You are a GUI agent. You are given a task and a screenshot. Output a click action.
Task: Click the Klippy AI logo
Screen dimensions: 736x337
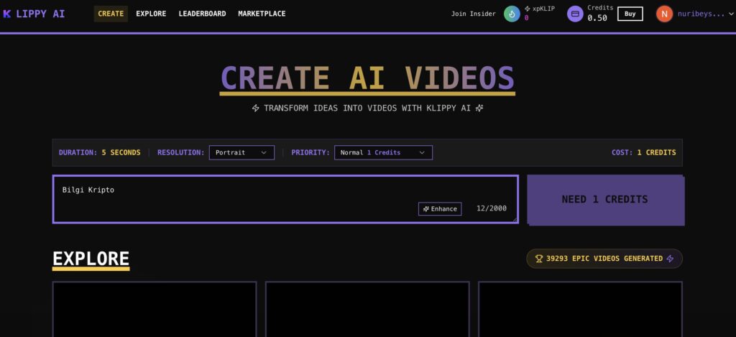[x=34, y=14]
